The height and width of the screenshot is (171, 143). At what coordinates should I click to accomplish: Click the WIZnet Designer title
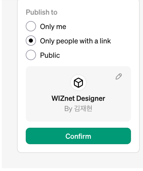[x=78, y=98]
